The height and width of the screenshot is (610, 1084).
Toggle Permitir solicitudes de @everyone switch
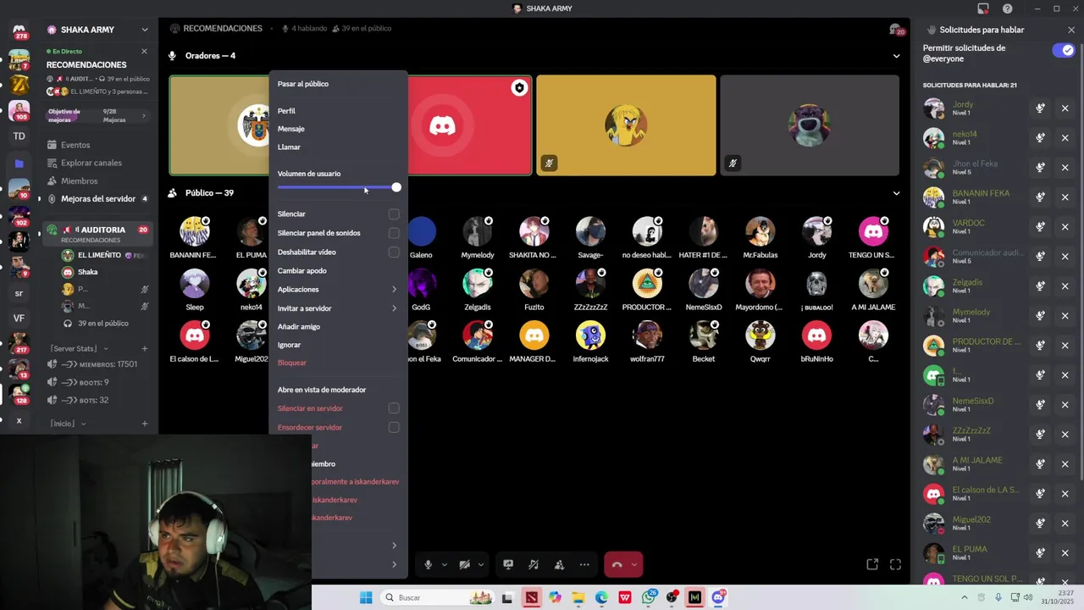tap(1064, 50)
